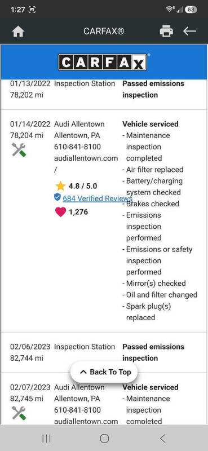Screen dimensions: 208x451
Task: Tap the Android back chevron button
Action: pos(162,439)
